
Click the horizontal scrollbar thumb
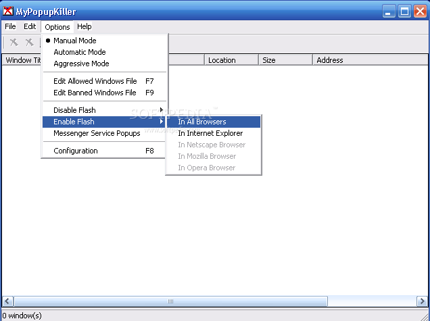click(x=170, y=301)
